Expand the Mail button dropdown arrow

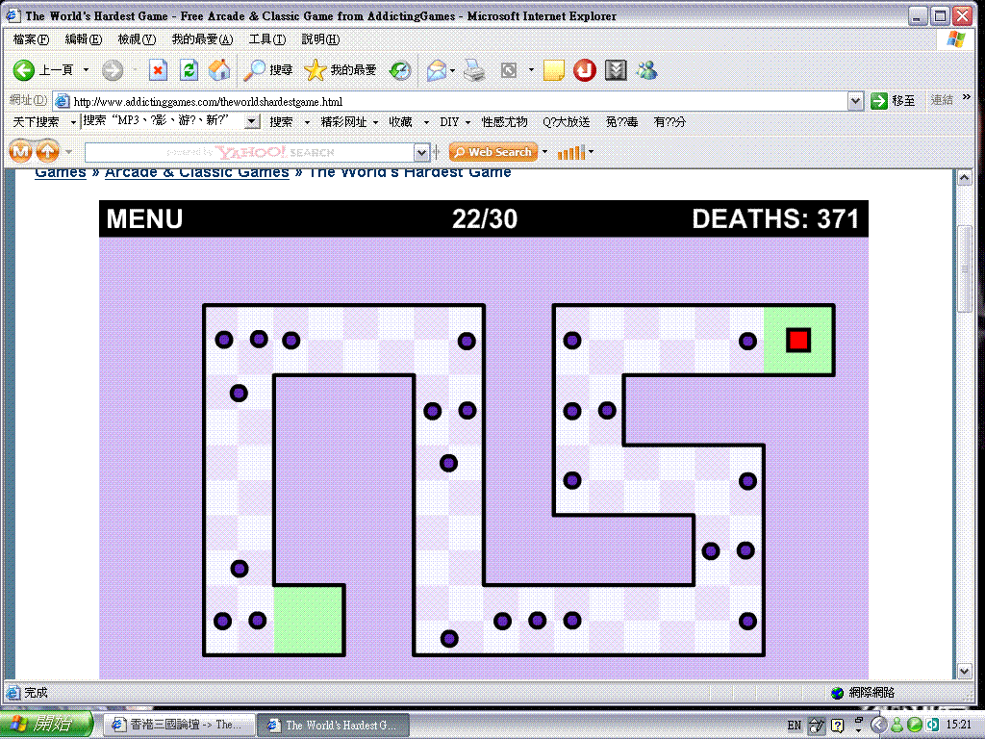tap(452, 70)
